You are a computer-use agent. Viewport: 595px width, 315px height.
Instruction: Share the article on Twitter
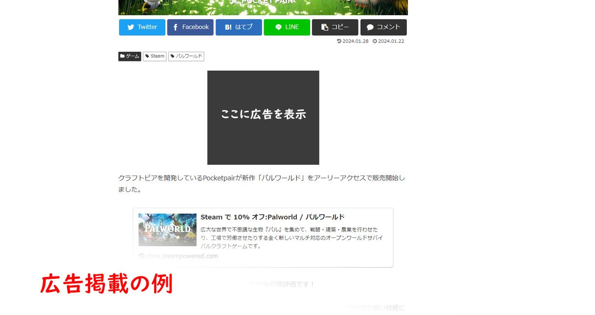pyautogui.click(x=142, y=27)
